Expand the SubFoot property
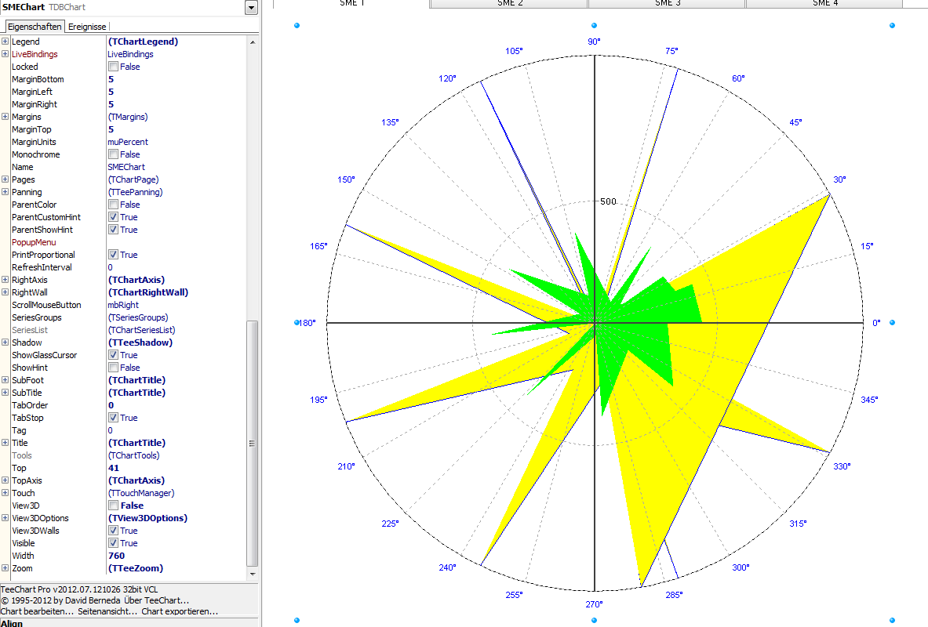The height and width of the screenshot is (627, 928). (5, 380)
